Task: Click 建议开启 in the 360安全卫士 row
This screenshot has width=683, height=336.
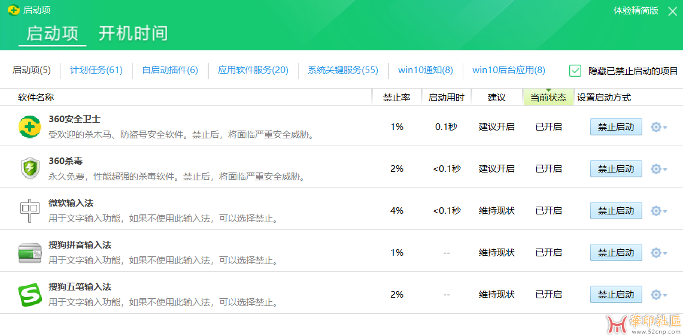Action: point(497,127)
